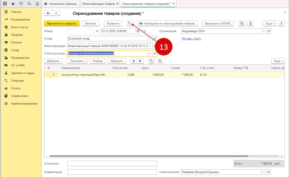Click Номер ГТД column header
Image resolution: width=289 pixels, height=177 pixels.
(249, 68)
